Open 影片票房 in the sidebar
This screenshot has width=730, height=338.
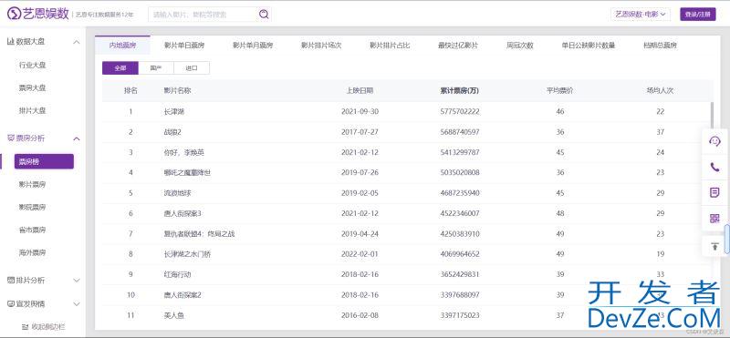33,185
